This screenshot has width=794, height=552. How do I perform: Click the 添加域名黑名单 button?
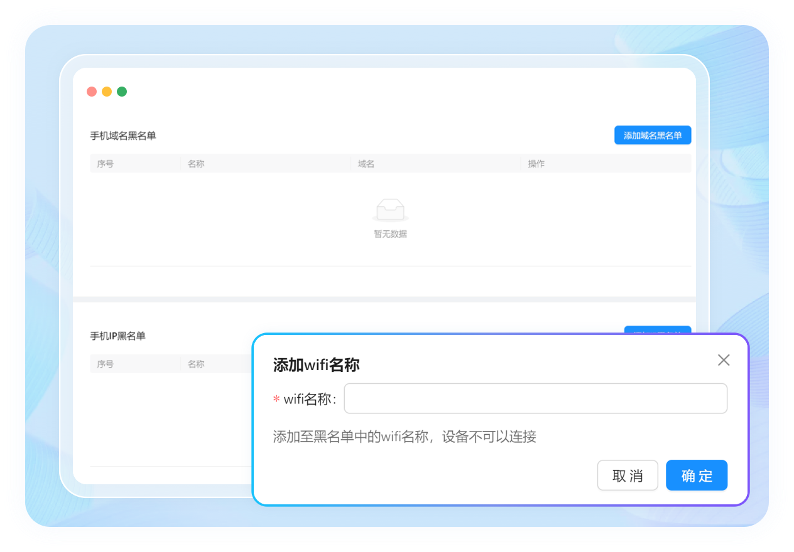click(x=652, y=135)
